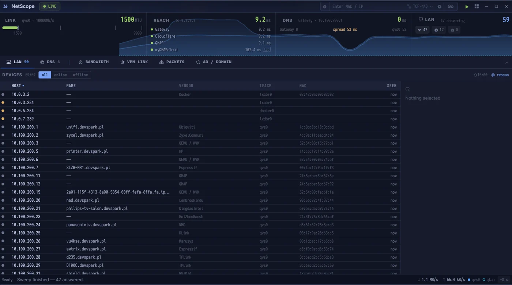Click the ~8 s interval chip

coord(504,280)
